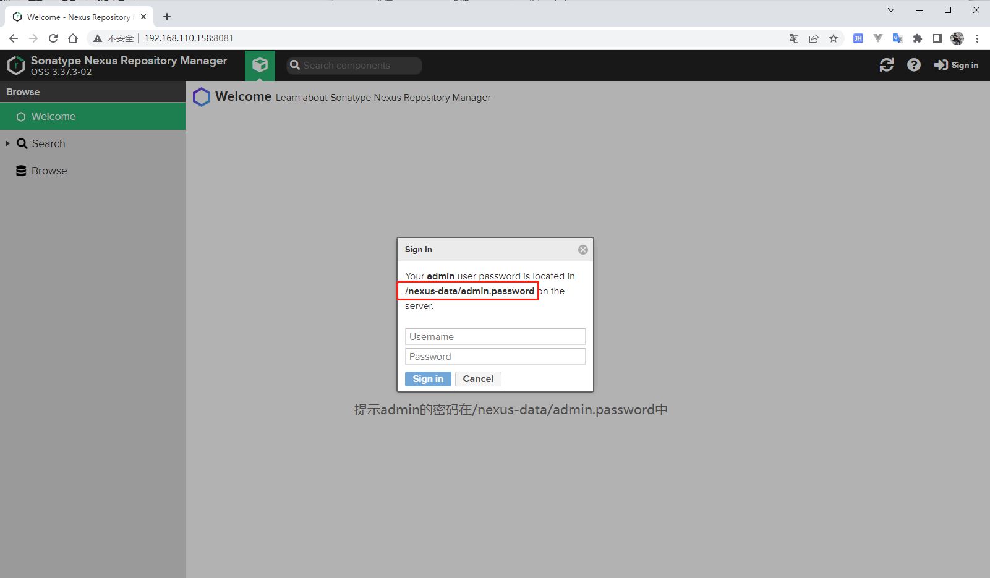Maximize the browser window
990x578 pixels.
[x=948, y=10]
